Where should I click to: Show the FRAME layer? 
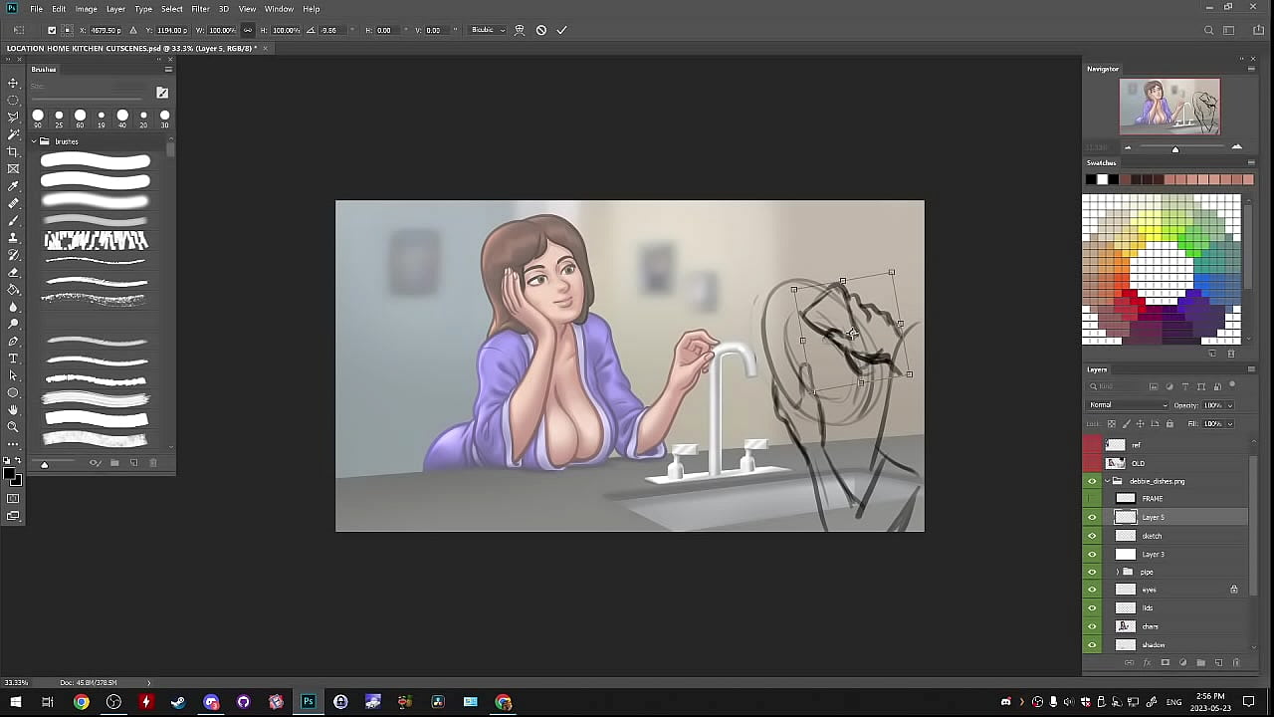[x=1092, y=498]
